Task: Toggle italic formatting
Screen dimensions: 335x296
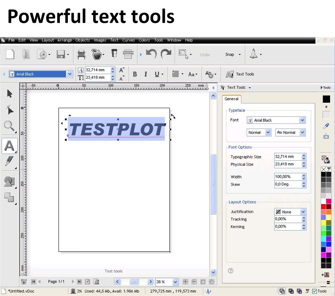Action: pyautogui.click(x=146, y=74)
